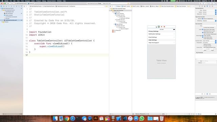Open Trash in the Dock
The width and height of the screenshot is (217, 122).
point(161,119)
